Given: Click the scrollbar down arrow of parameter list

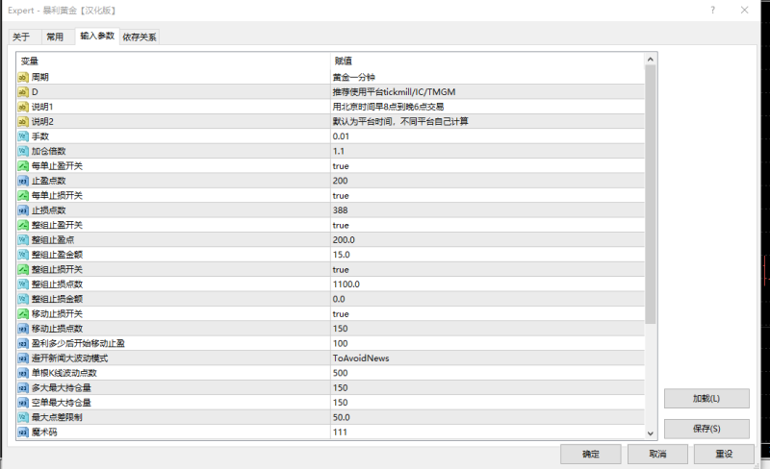Looking at the screenshot, I should (650, 432).
